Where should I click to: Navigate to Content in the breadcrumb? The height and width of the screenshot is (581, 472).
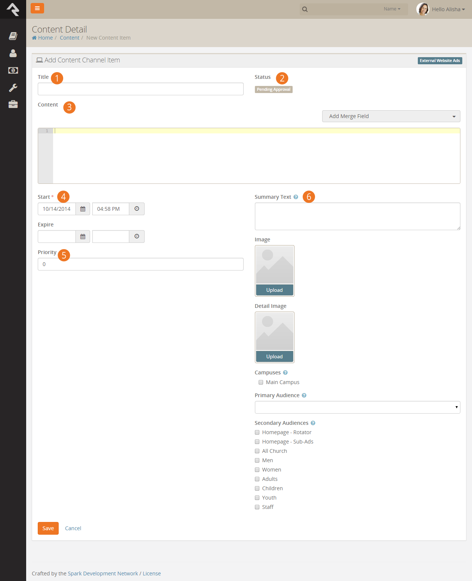tap(70, 38)
